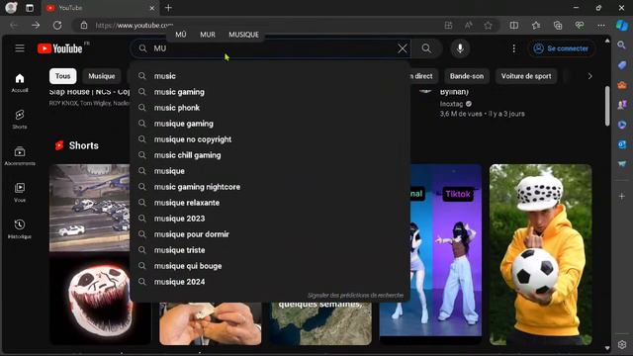Choose the 'music' search suggestion
Image resolution: width=633 pixels, height=356 pixels.
[x=270, y=76]
